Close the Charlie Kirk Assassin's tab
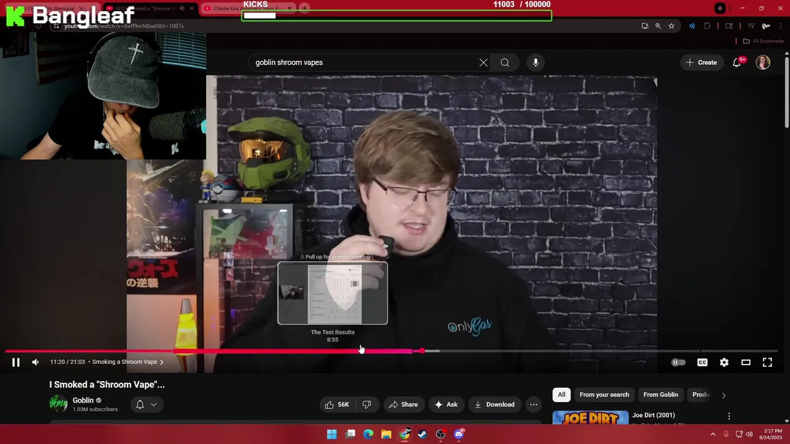 289,8
